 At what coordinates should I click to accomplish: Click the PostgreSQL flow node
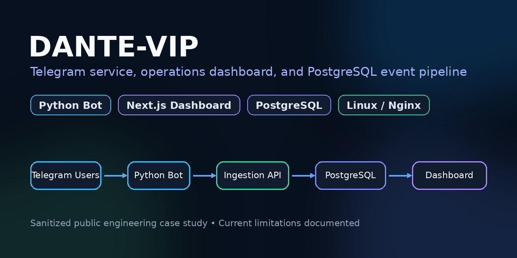(351, 175)
